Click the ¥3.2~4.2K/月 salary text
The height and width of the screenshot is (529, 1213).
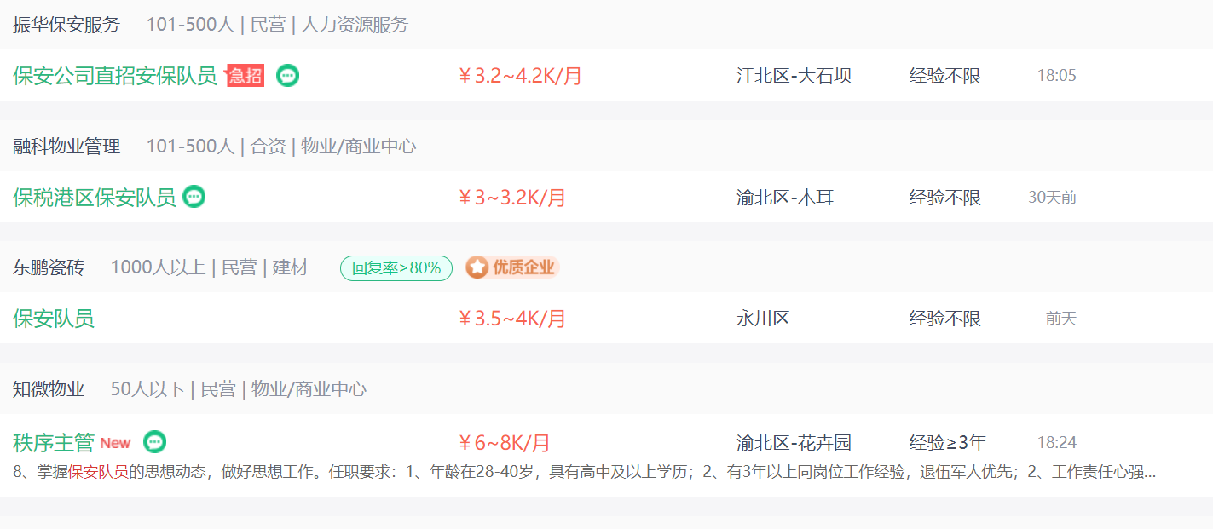[x=521, y=76]
